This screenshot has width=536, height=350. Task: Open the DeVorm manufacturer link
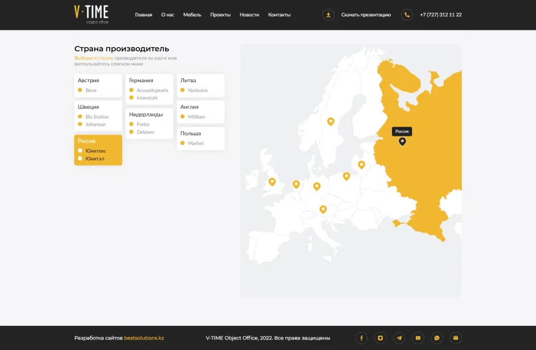pyautogui.click(x=145, y=132)
